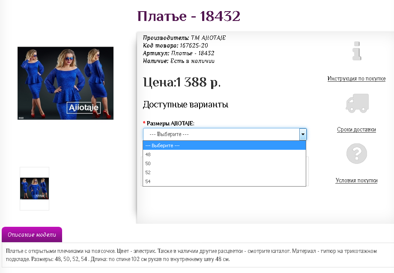Click the main blue dress product photo
The width and height of the screenshot is (394, 273).
click(x=65, y=83)
